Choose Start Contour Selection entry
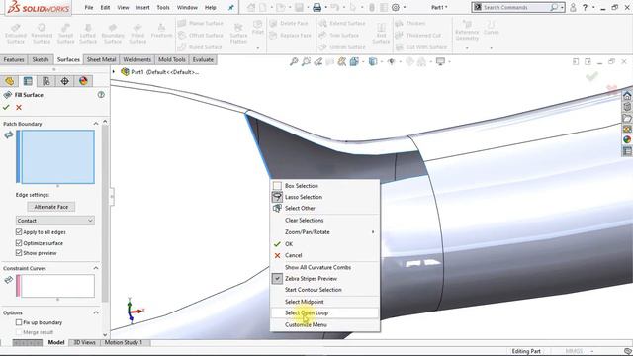The height and width of the screenshot is (356, 633). [325, 290]
